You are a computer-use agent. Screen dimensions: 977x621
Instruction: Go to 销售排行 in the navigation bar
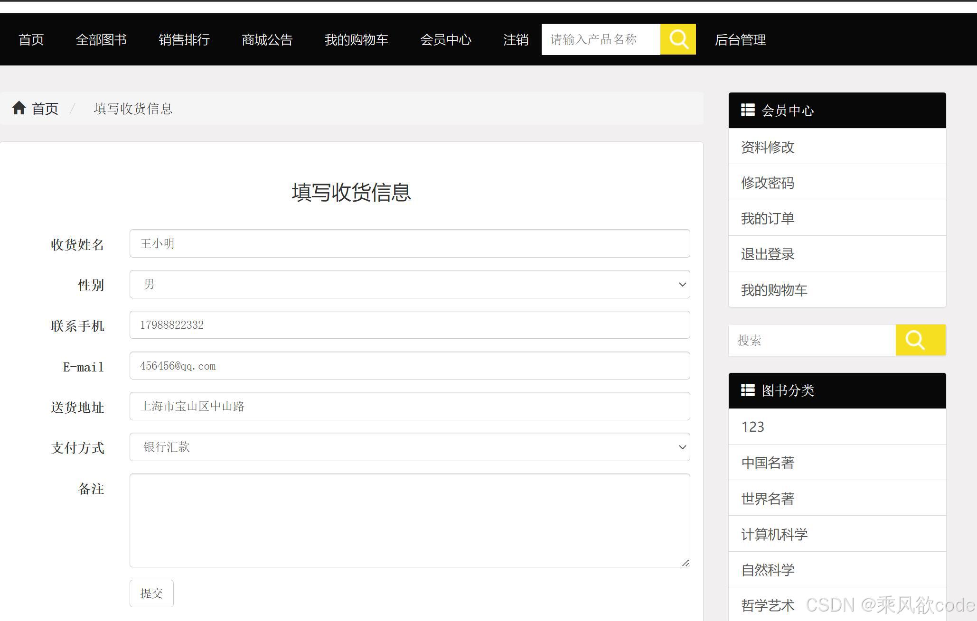click(184, 40)
